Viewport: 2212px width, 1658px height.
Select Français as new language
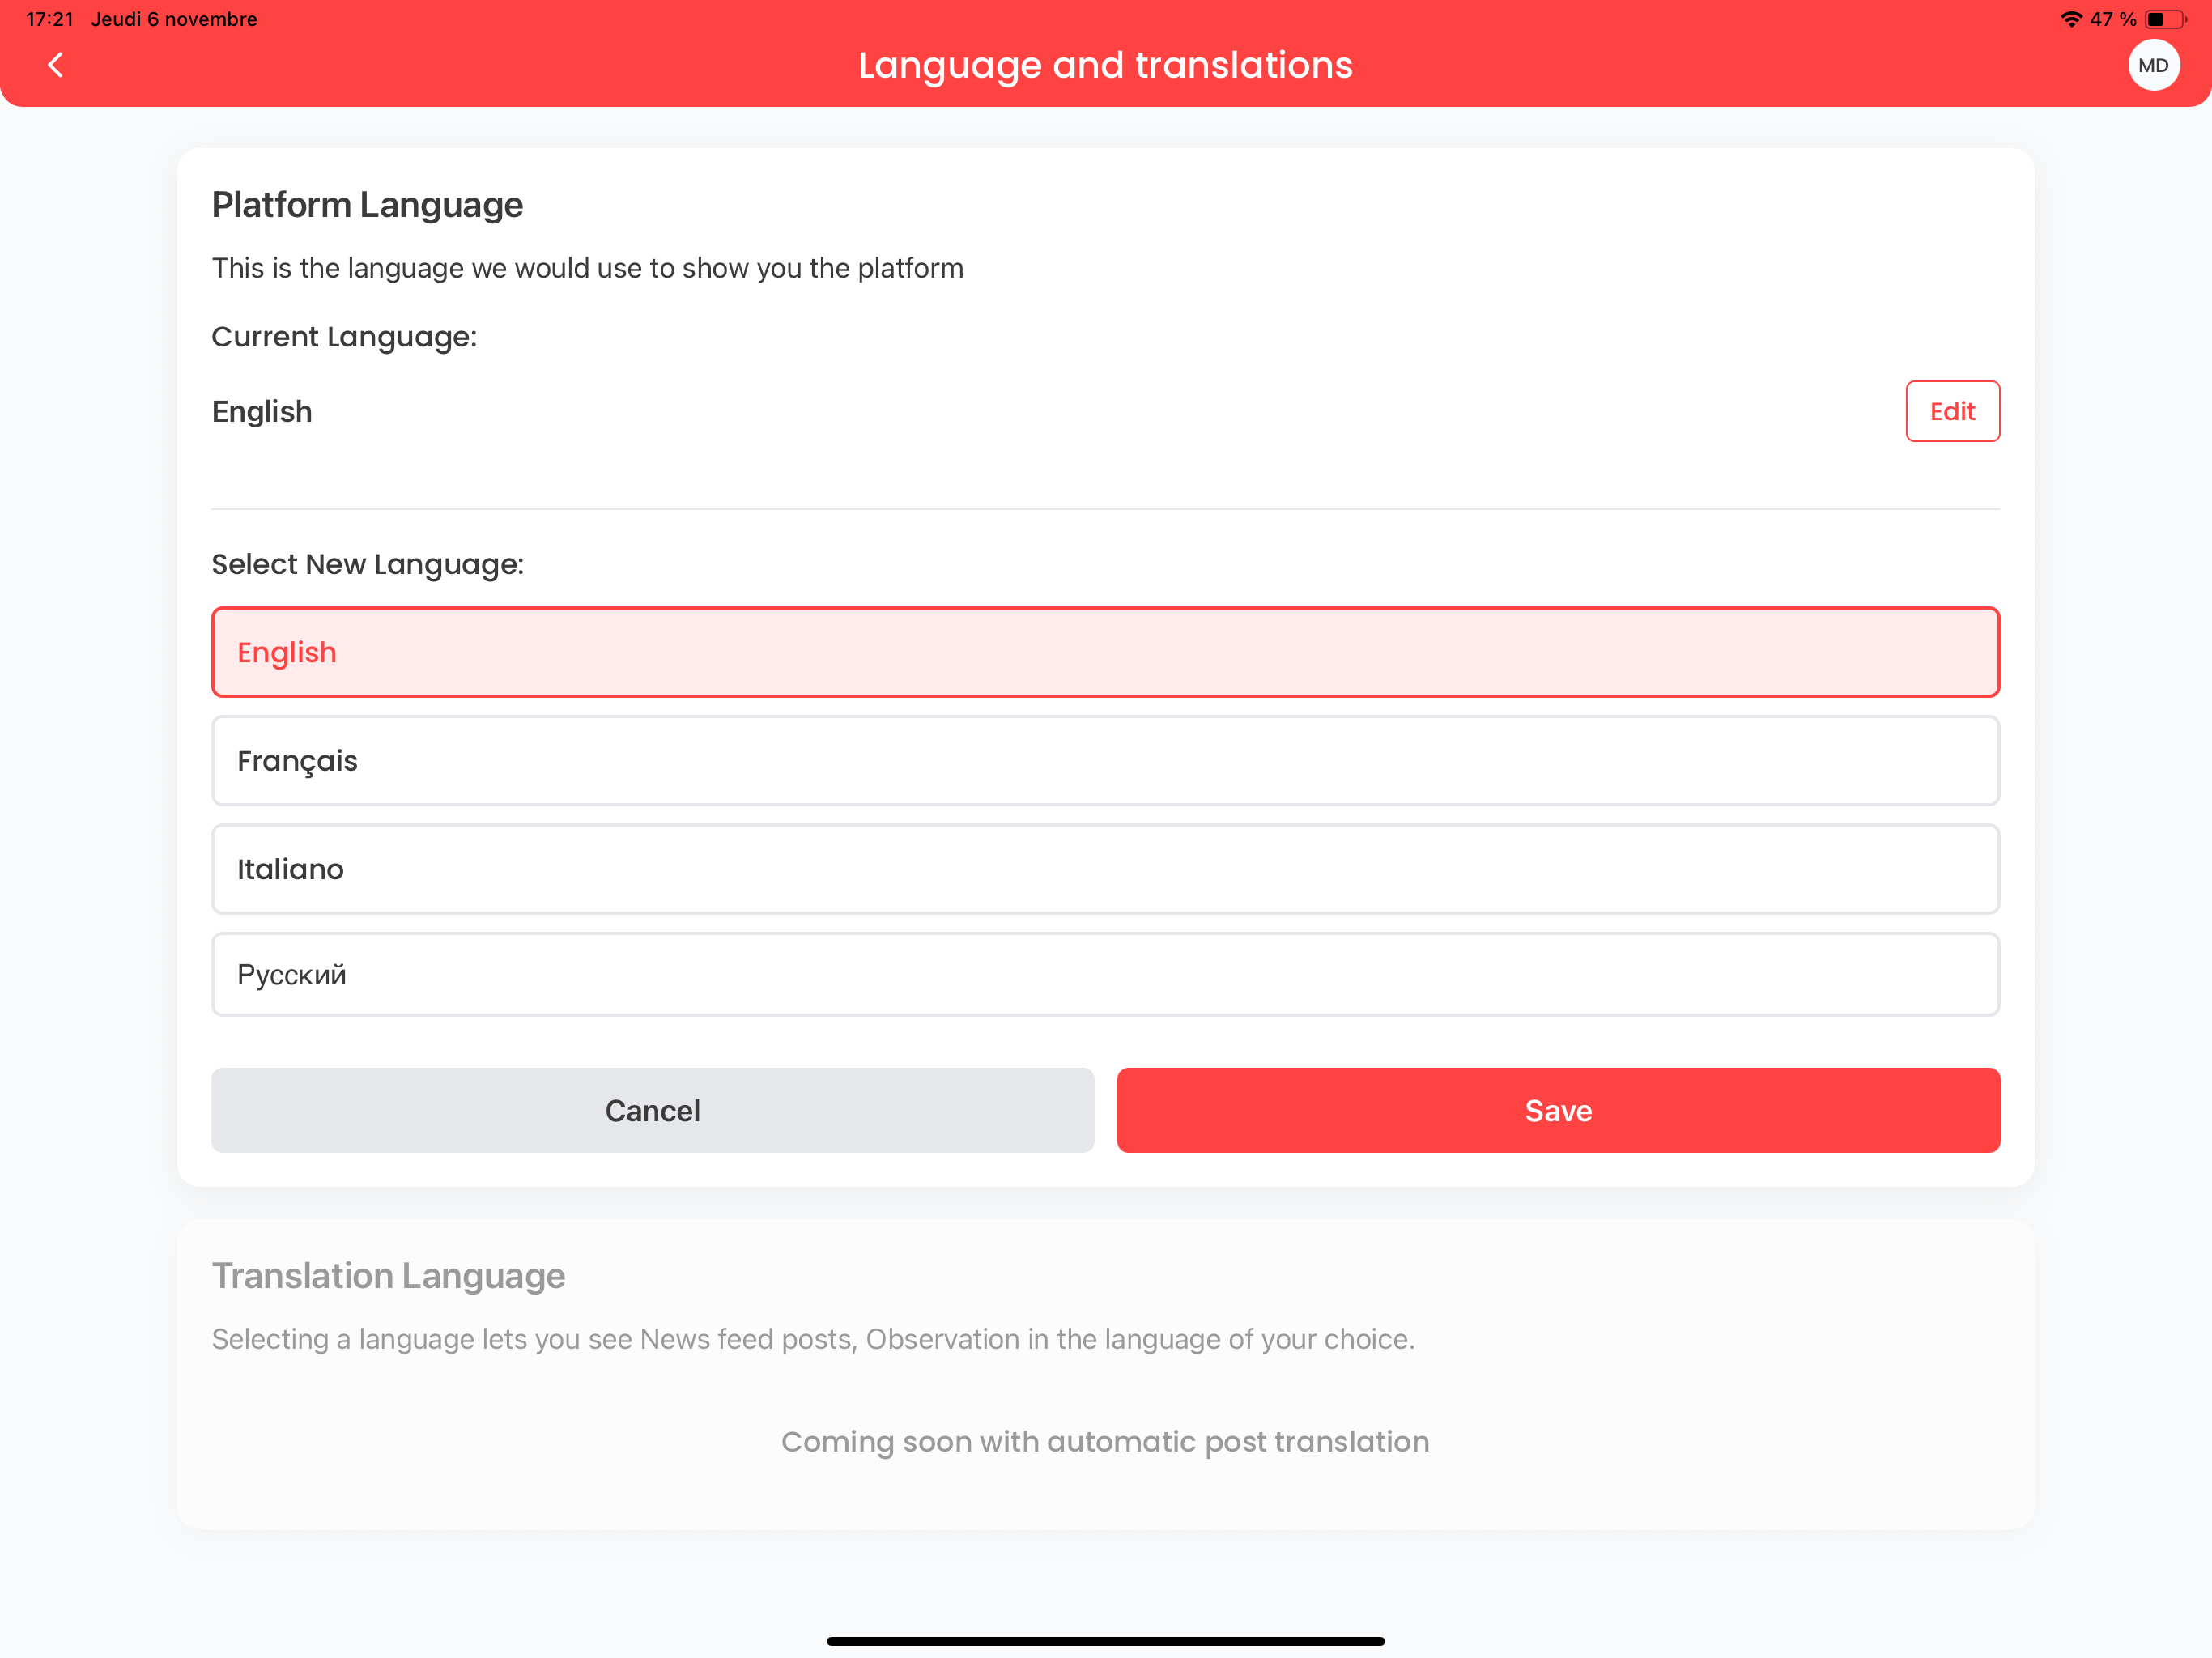pyautogui.click(x=1105, y=761)
